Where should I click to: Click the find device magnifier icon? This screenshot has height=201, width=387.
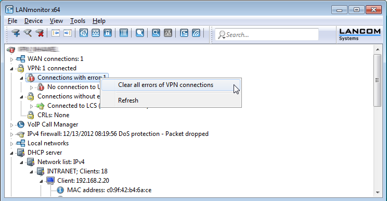click(x=28, y=33)
